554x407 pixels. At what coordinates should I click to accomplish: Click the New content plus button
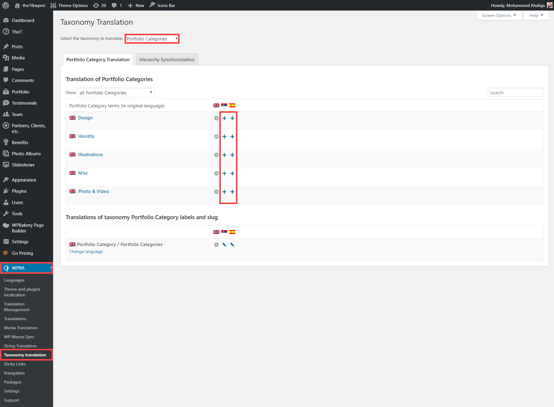136,5
